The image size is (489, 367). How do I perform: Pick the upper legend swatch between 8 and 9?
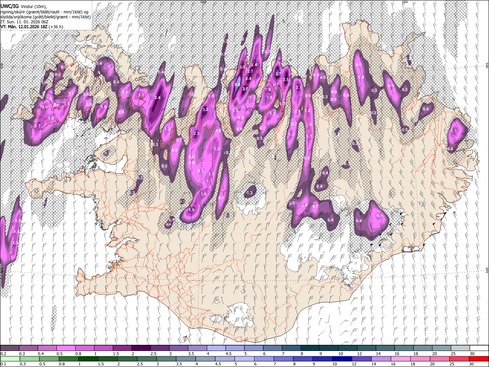[x=310, y=348]
